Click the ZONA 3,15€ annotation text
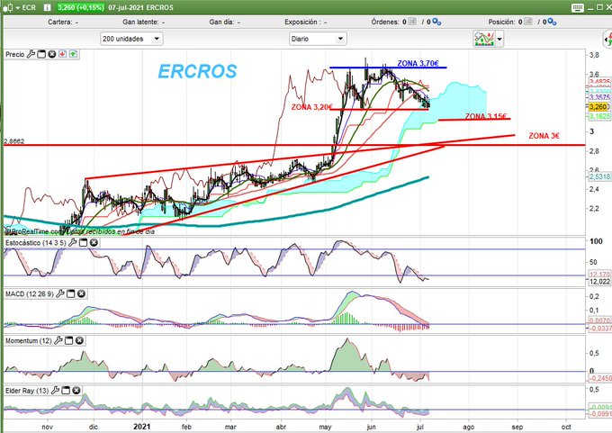612x433 pixels. click(x=485, y=116)
